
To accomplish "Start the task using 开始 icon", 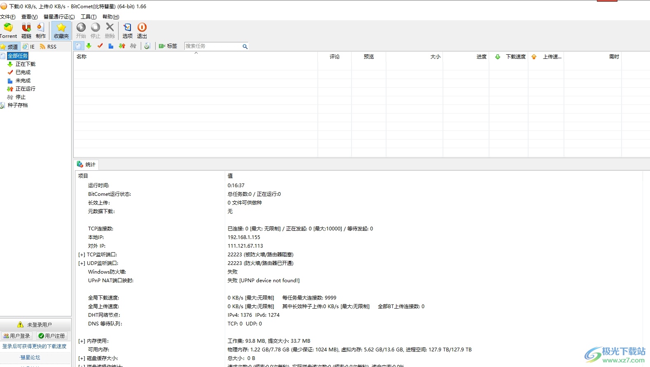I will point(81,31).
